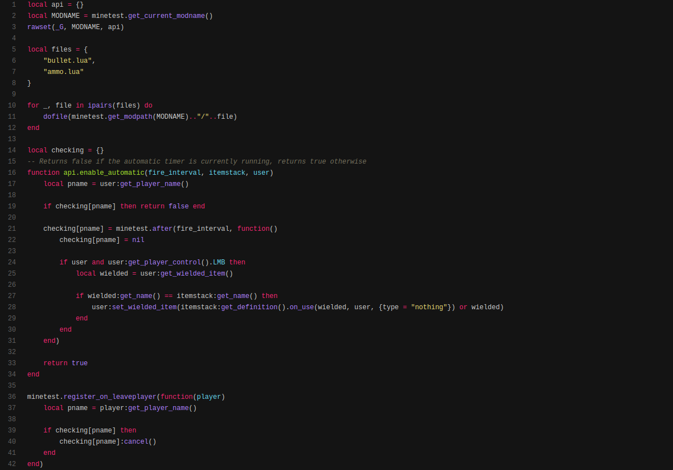
Task: Click the nil keyword on line 22
Action: point(138,240)
